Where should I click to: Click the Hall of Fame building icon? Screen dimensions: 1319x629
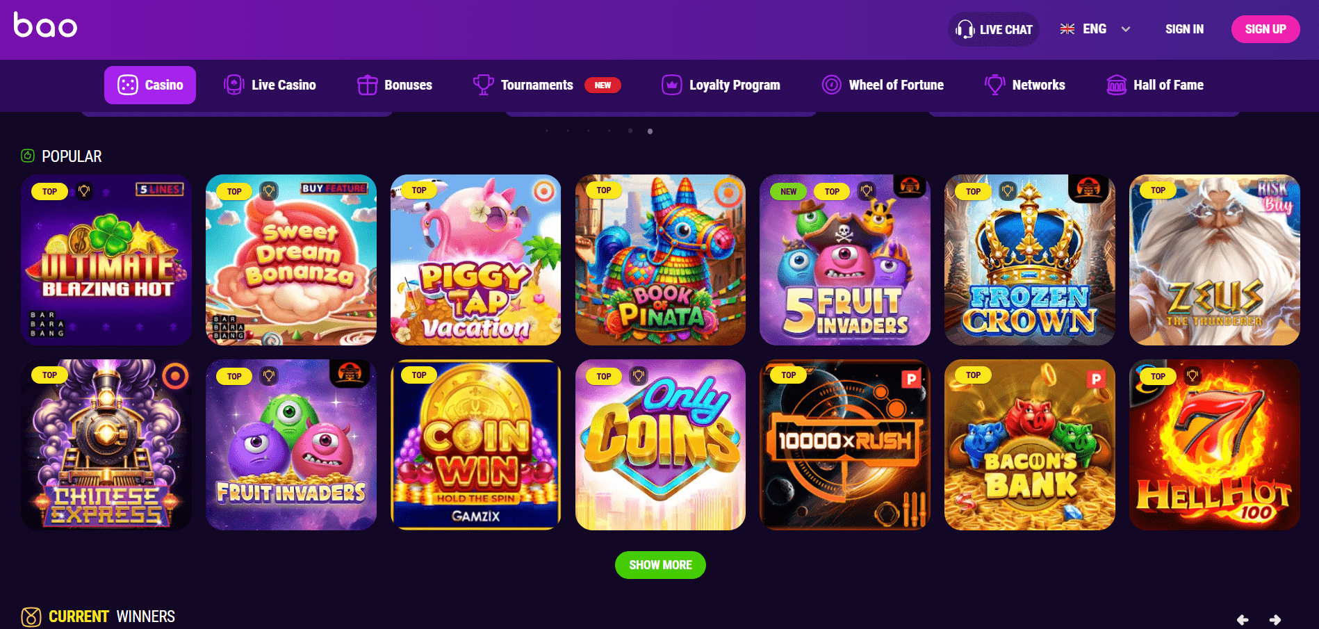pos(1116,85)
